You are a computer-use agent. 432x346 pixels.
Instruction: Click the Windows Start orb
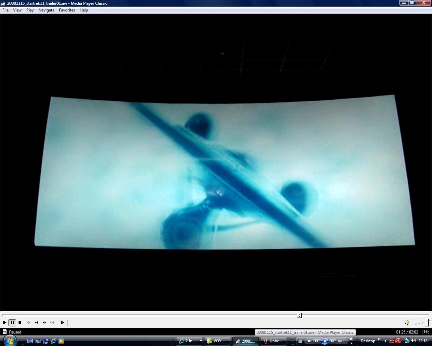(9, 340)
